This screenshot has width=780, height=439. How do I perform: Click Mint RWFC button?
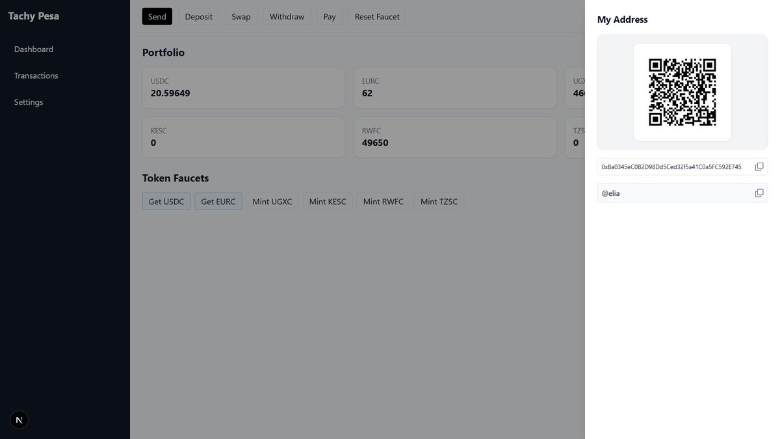[x=383, y=202]
